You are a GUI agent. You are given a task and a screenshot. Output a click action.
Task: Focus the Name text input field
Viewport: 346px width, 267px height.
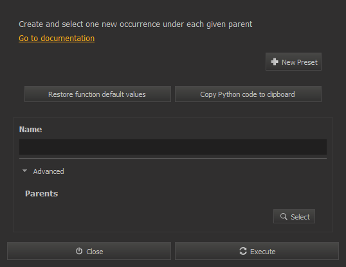pyautogui.click(x=173, y=147)
